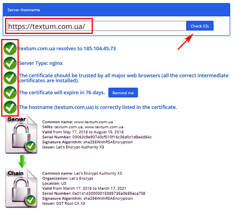Click chain Serial Number starting 0a014142
The width and height of the screenshot is (234, 214).
(x=94, y=193)
